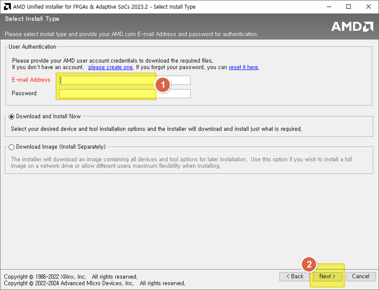Click the 'Password' field label

pos(24,93)
